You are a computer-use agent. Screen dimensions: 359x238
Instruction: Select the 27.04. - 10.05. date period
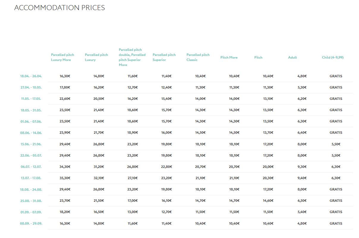31,87
